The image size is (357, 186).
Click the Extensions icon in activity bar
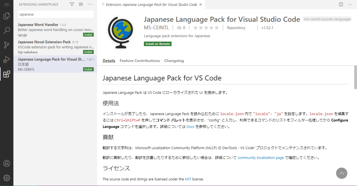click(7, 74)
